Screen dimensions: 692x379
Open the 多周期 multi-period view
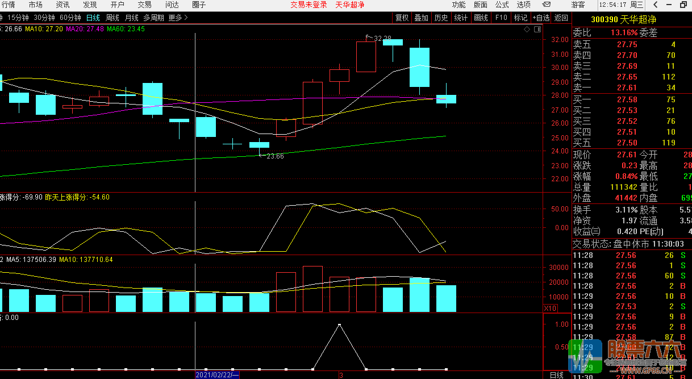(x=153, y=18)
